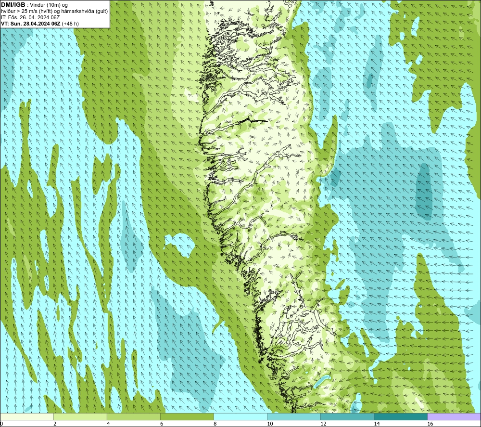This screenshot has height=427, width=481.
Task: Click the teal 12–14 m/s legend swatch
Action: tap(347, 416)
